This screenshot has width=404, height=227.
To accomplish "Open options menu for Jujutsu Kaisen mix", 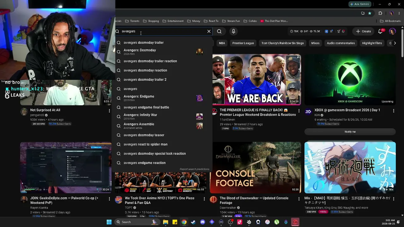I will point(394,199).
